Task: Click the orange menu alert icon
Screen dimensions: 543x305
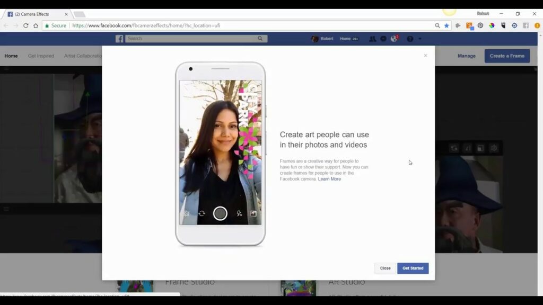Action: [x=537, y=25]
